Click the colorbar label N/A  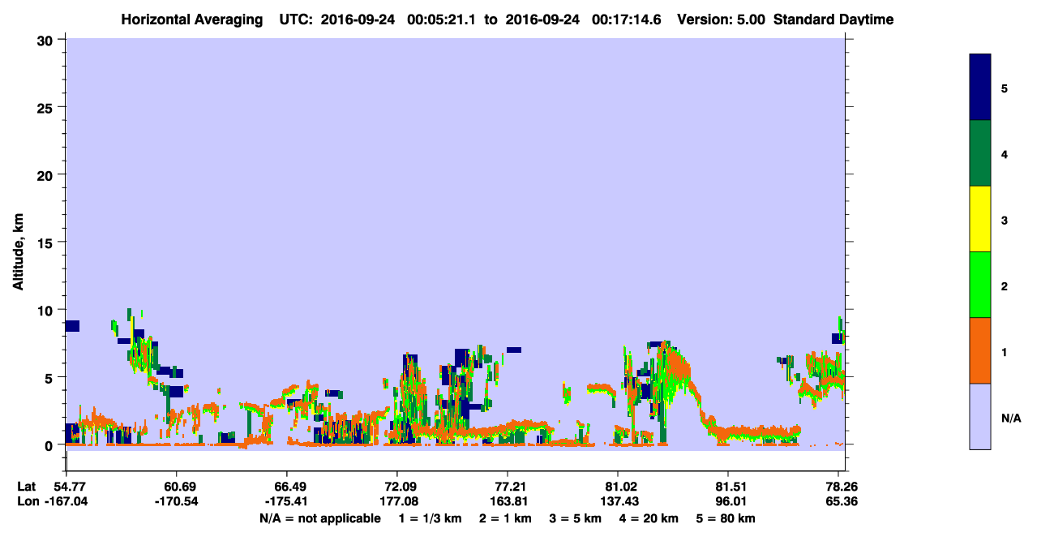point(1010,418)
